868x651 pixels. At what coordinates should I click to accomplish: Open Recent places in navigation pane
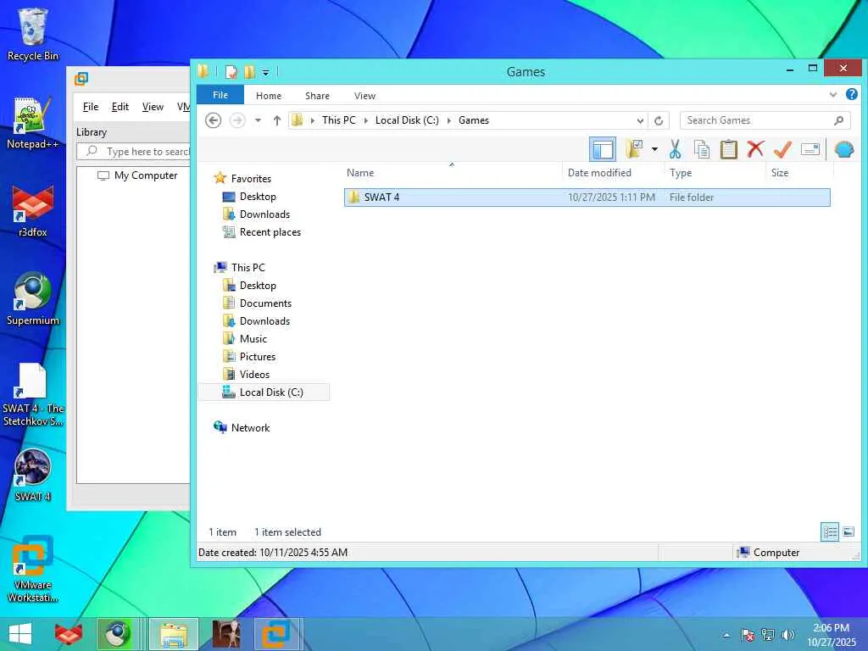point(270,232)
